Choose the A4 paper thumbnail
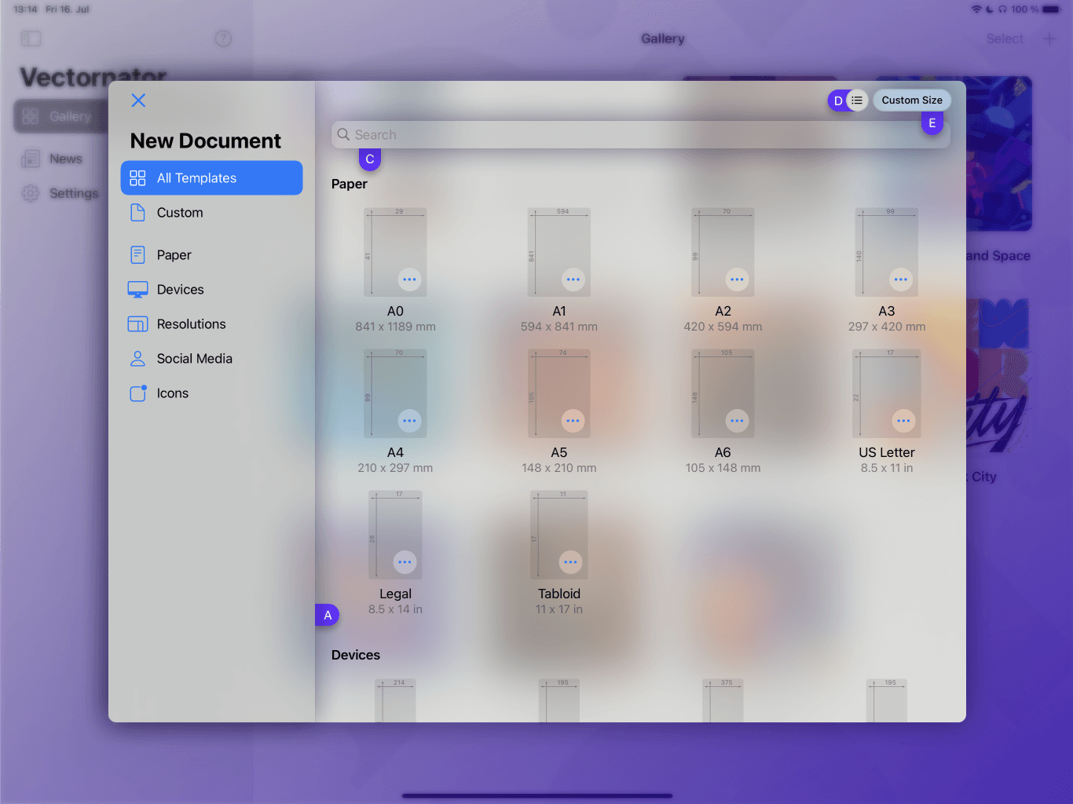Viewport: 1073px width, 804px height. click(x=395, y=393)
